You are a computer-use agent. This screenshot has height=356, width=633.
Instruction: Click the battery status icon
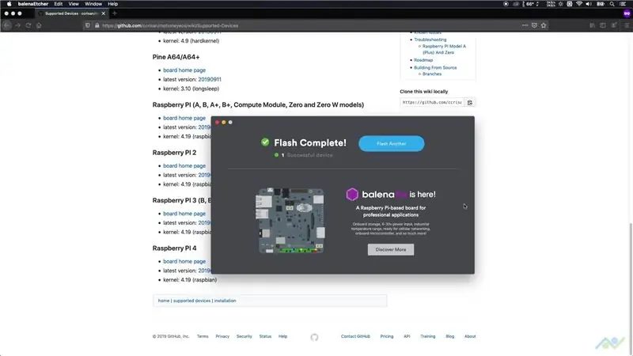601,4
